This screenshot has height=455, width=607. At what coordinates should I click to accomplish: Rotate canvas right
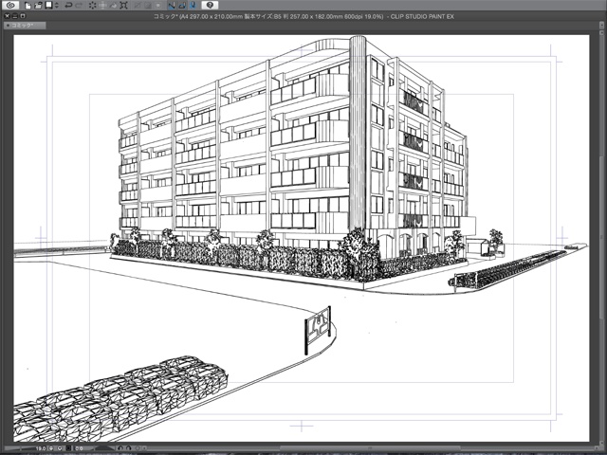coord(129,448)
